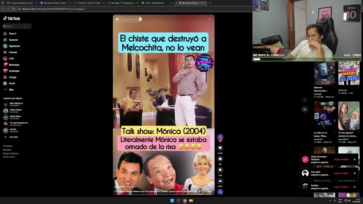Like the video with heart icon
The image size is (363, 204).
[220, 148]
